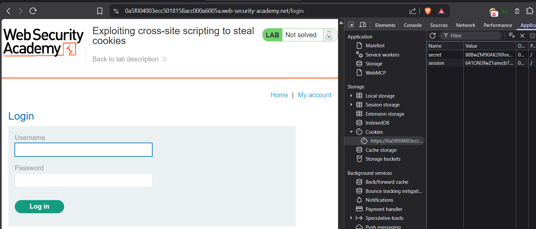Collapse the Cookies tree node
The image size is (536, 229).
point(351,132)
